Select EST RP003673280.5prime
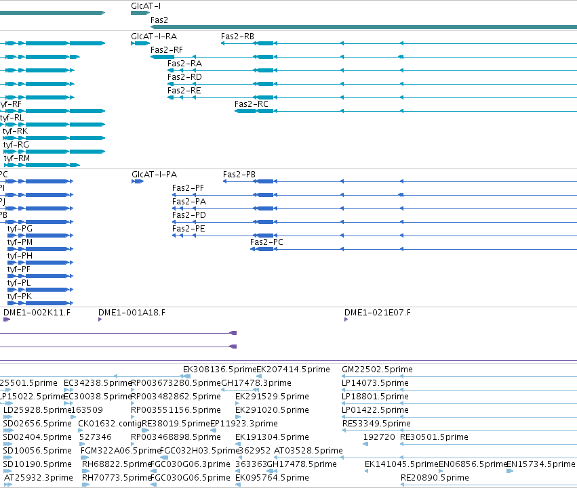The height and width of the screenshot is (488, 577). pyautogui.click(x=176, y=383)
